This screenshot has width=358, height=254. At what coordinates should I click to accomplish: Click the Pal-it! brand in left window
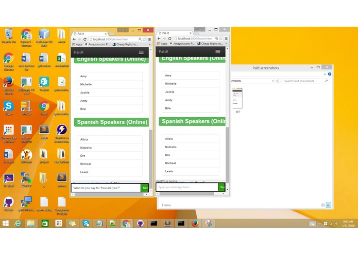point(78,52)
